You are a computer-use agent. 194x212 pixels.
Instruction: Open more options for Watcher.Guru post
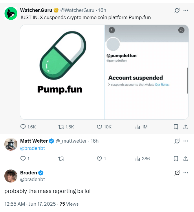[186, 10]
